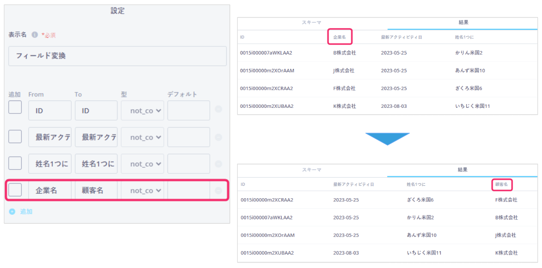Open the 型 dropdown on the 姓名1つに row
This screenshot has width=542, height=268.
(x=142, y=164)
